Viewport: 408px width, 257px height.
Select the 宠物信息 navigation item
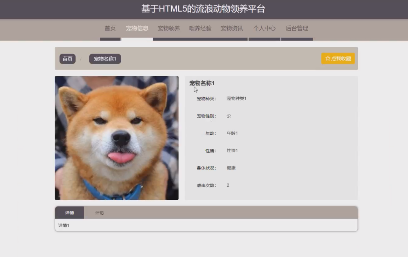pos(136,28)
